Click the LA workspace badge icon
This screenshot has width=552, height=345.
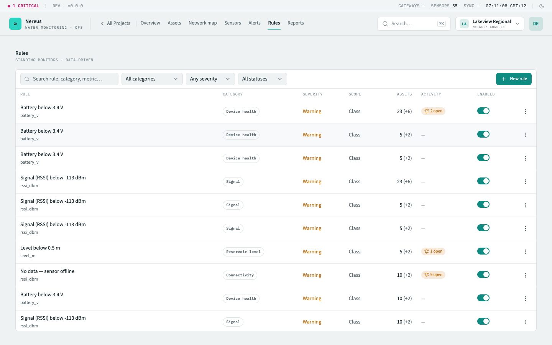[x=464, y=24]
